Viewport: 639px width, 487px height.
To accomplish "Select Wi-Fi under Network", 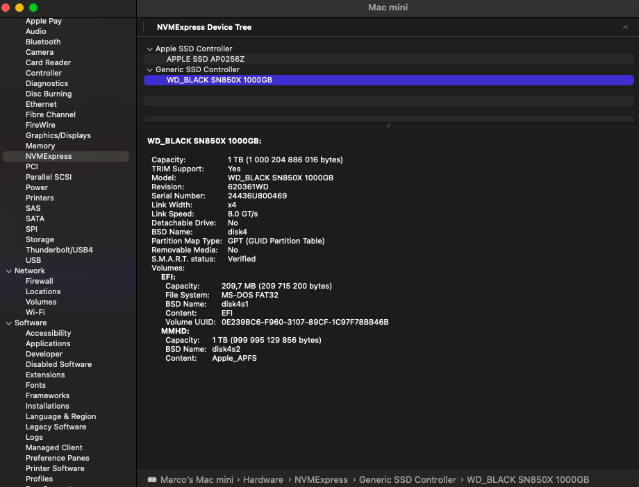I will point(35,312).
